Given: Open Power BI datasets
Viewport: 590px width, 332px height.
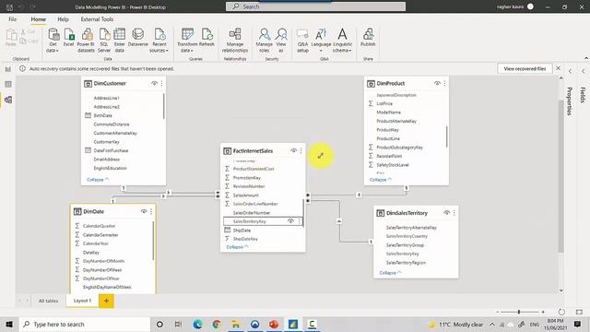Looking at the screenshot, I should click(86, 40).
